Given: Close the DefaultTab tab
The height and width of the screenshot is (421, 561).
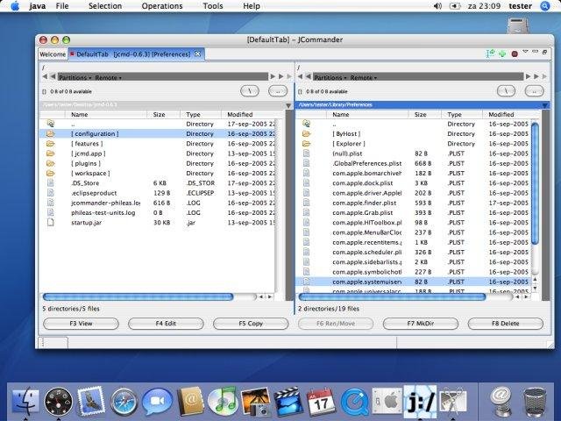Looking at the screenshot, I should 198,54.
